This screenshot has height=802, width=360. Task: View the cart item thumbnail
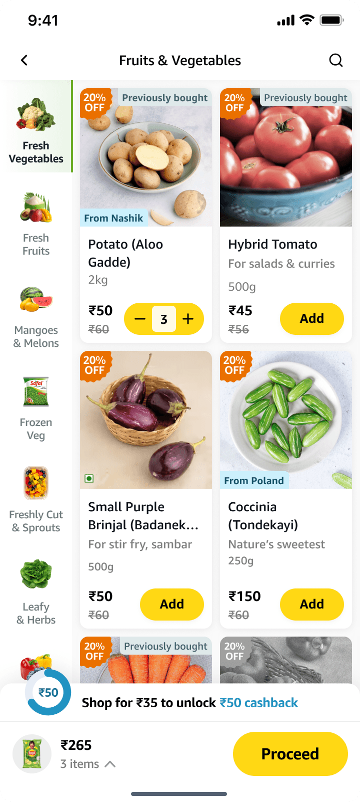point(32,754)
